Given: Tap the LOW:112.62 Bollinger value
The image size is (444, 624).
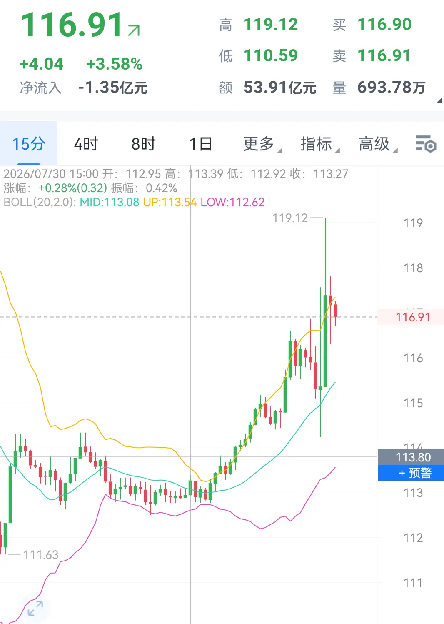Looking at the screenshot, I should 233,202.
